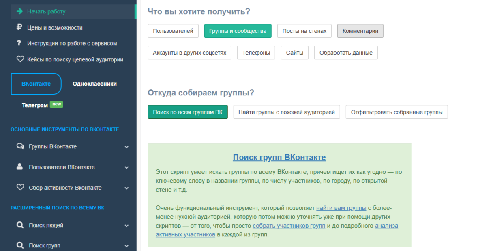Choose Поиск по всем группам ВК
The image size is (493, 251).
click(188, 112)
